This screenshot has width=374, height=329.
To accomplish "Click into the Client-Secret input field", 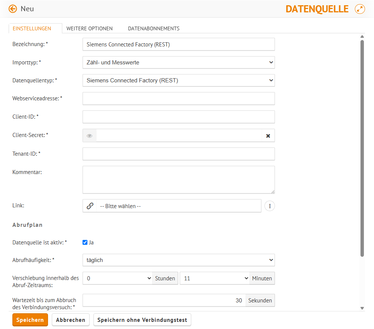I will [179, 136].
